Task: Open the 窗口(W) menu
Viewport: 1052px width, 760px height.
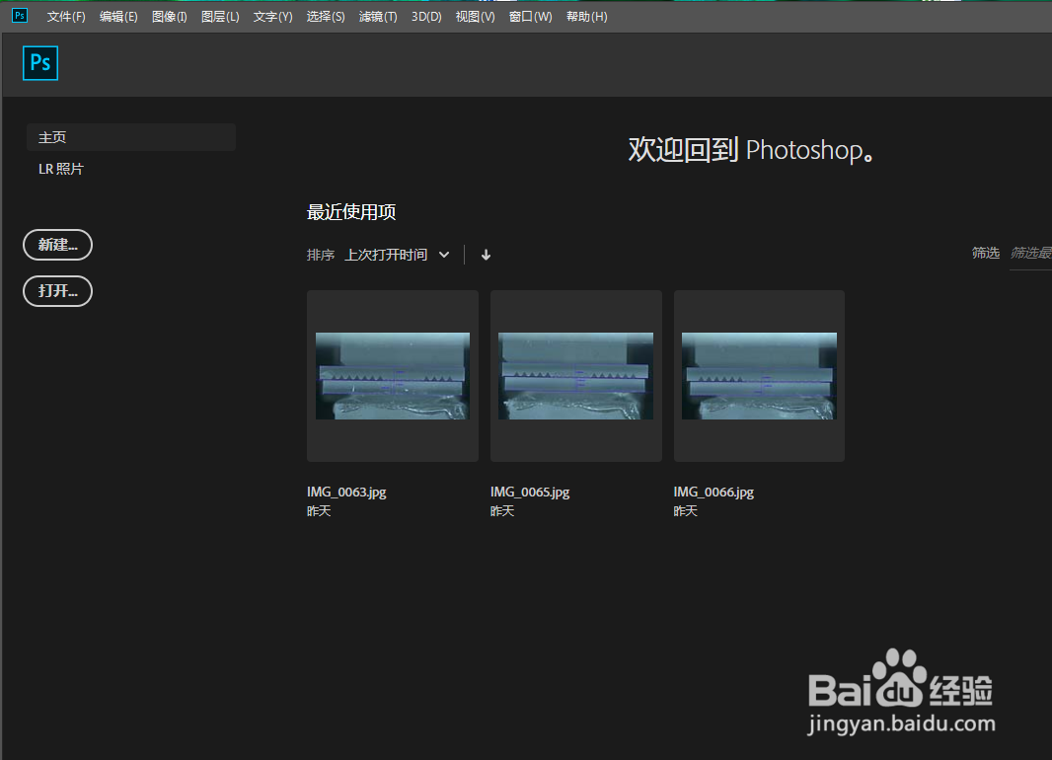Action: point(530,17)
